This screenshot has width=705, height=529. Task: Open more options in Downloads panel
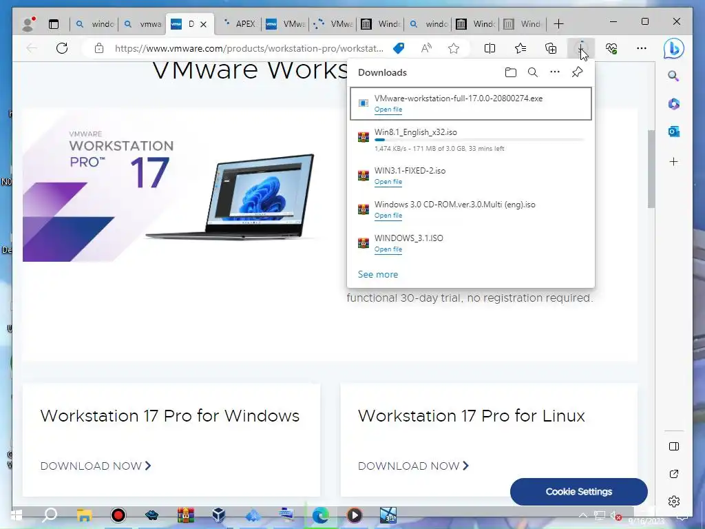pyautogui.click(x=555, y=72)
